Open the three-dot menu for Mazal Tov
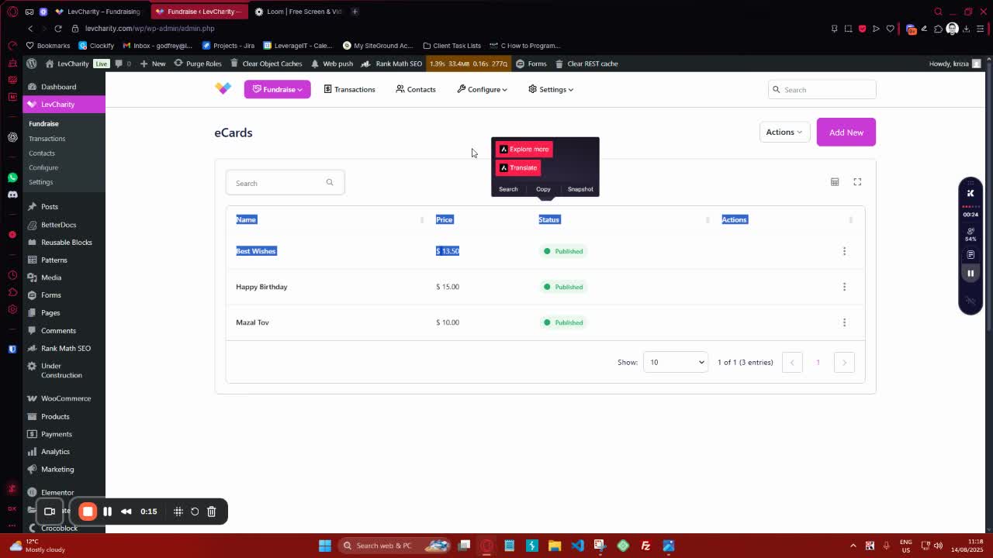This screenshot has width=993, height=558. 844,322
